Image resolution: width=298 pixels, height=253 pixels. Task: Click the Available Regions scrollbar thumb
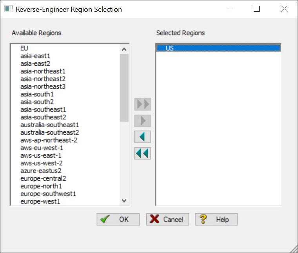point(124,88)
